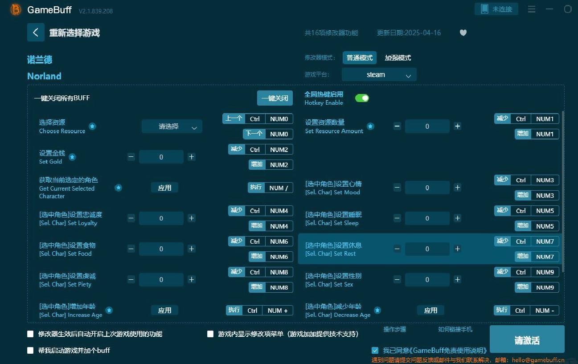Screen dimensions: 578x364
Task: Click plus for Set Food
Action: [x=191, y=249]
